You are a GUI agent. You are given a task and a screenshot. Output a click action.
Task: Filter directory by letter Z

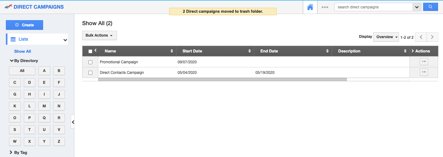(x=59, y=141)
